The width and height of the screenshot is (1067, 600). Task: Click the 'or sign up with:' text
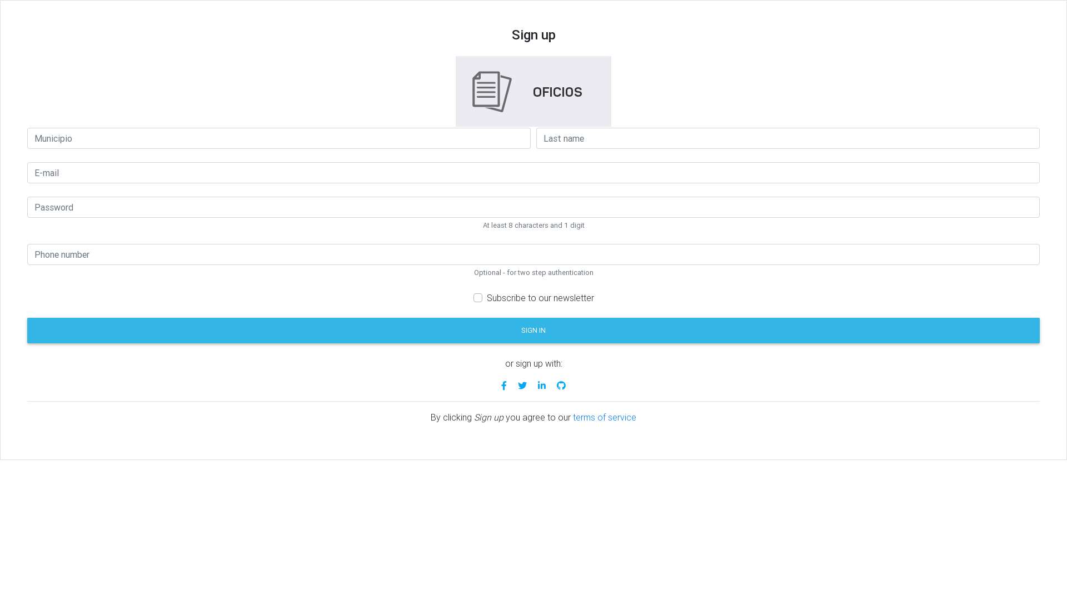point(533,364)
